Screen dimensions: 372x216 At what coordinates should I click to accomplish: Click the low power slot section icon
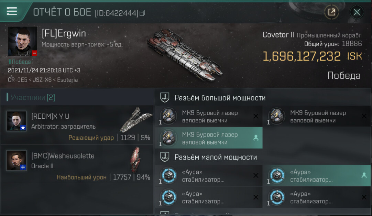tap(165, 157)
